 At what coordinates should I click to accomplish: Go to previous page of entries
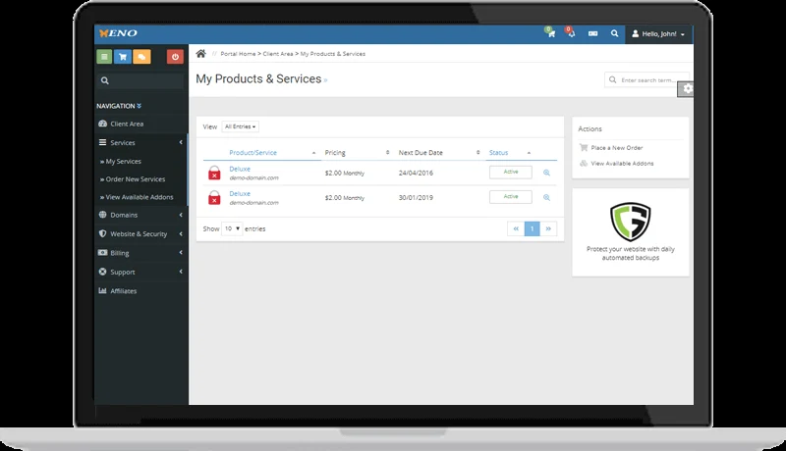click(516, 228)
